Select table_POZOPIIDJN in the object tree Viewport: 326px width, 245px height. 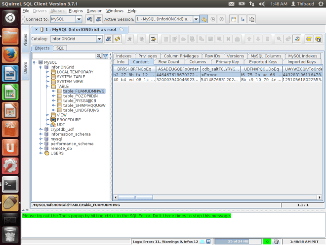pyautogui.click(x=80, y=96)
